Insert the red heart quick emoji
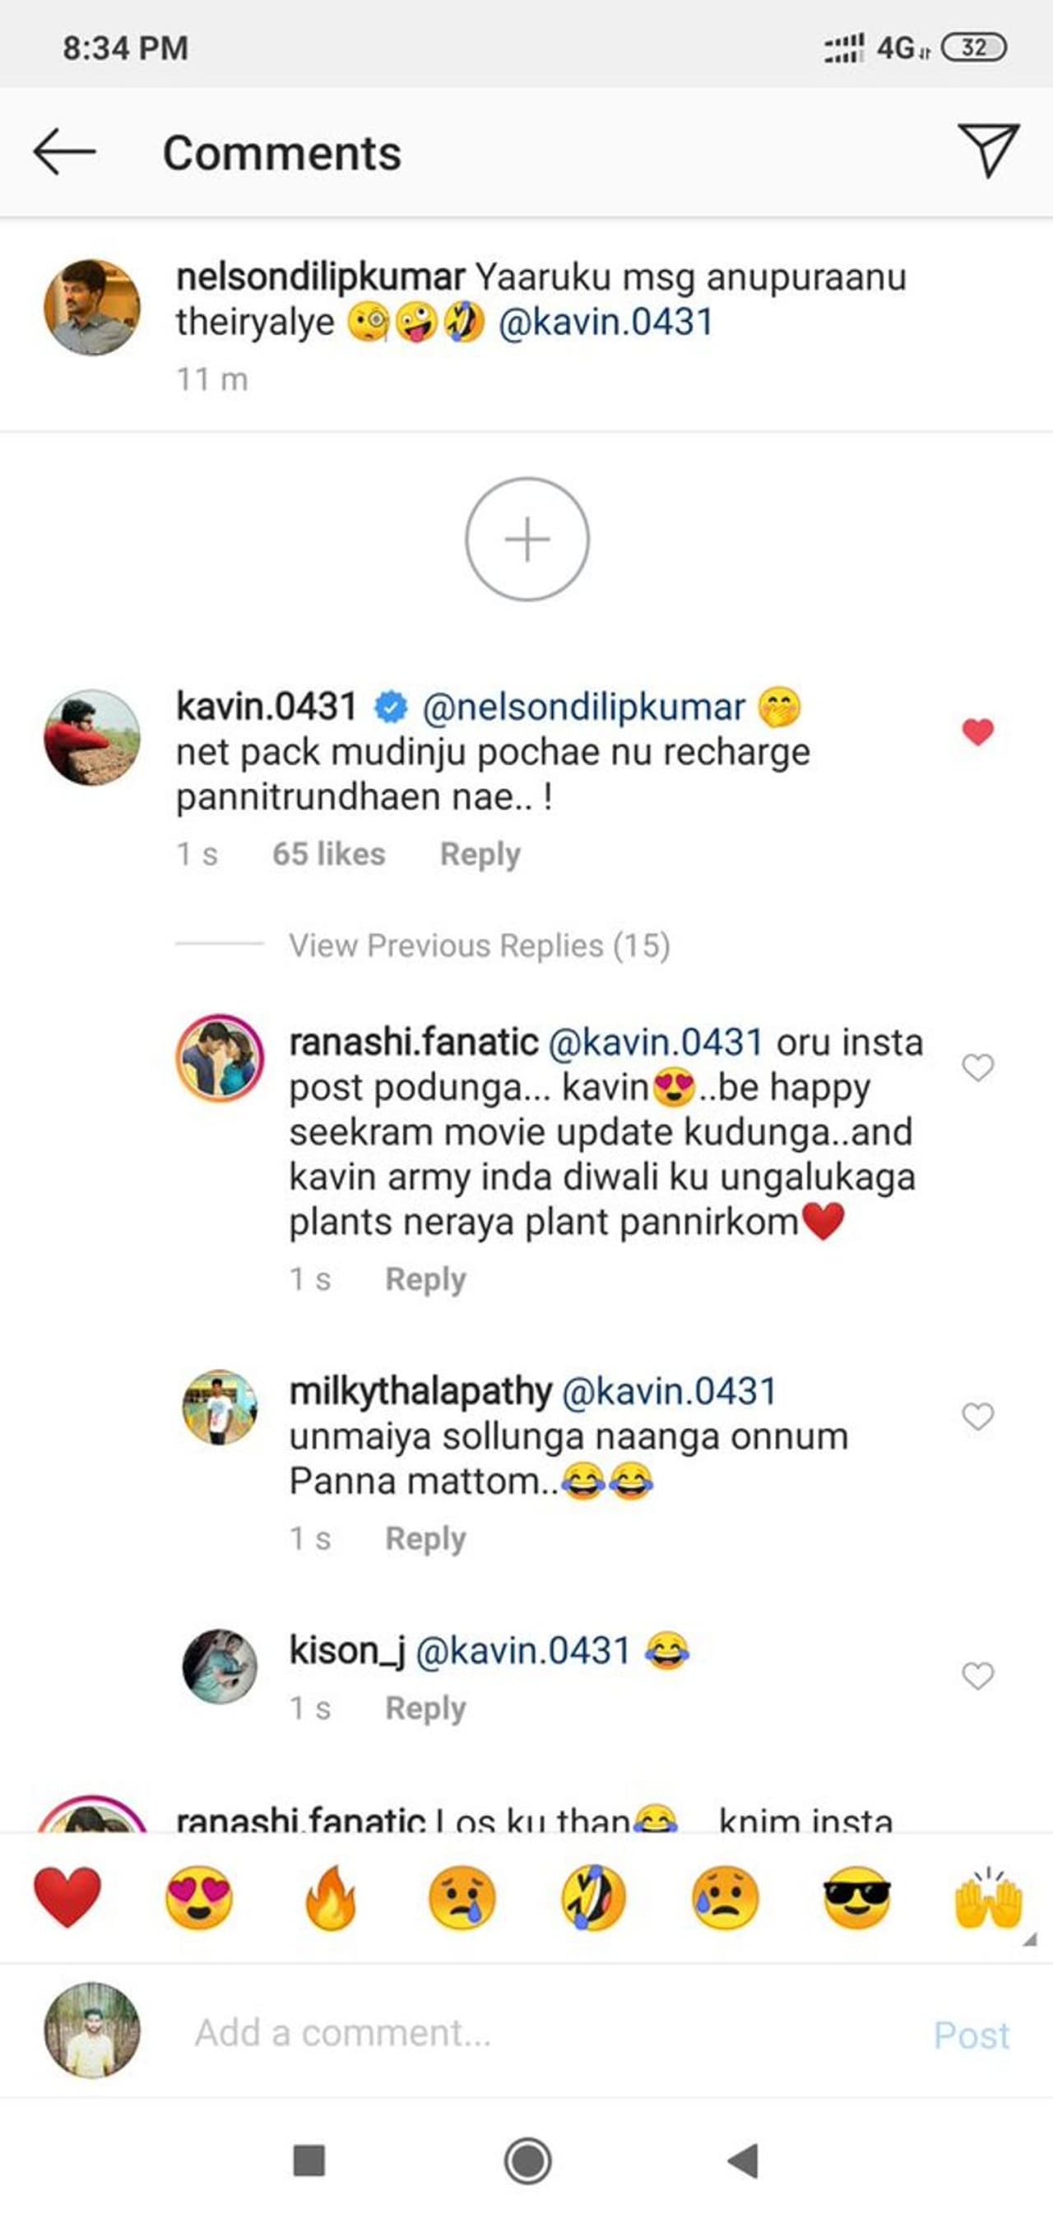This screenshot has height=2223, width=1053. (x=67, y=1897)
